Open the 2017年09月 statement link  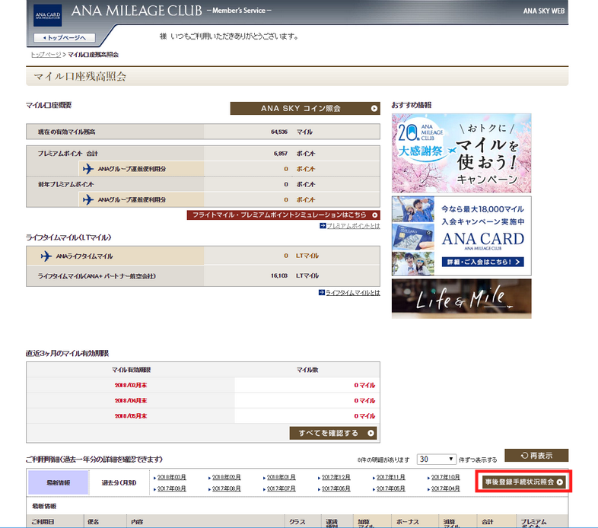(172, 488)
